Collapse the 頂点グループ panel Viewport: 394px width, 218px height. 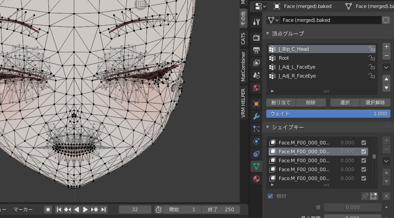268,33
